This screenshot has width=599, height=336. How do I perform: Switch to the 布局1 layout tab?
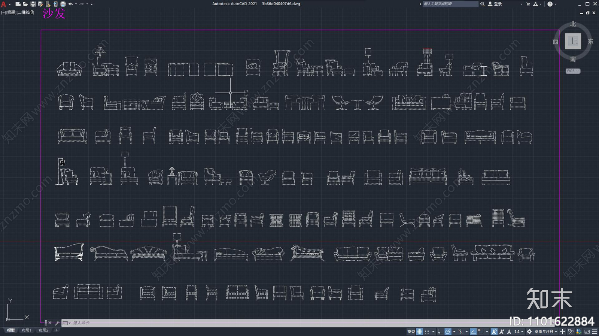pos(26,330)
